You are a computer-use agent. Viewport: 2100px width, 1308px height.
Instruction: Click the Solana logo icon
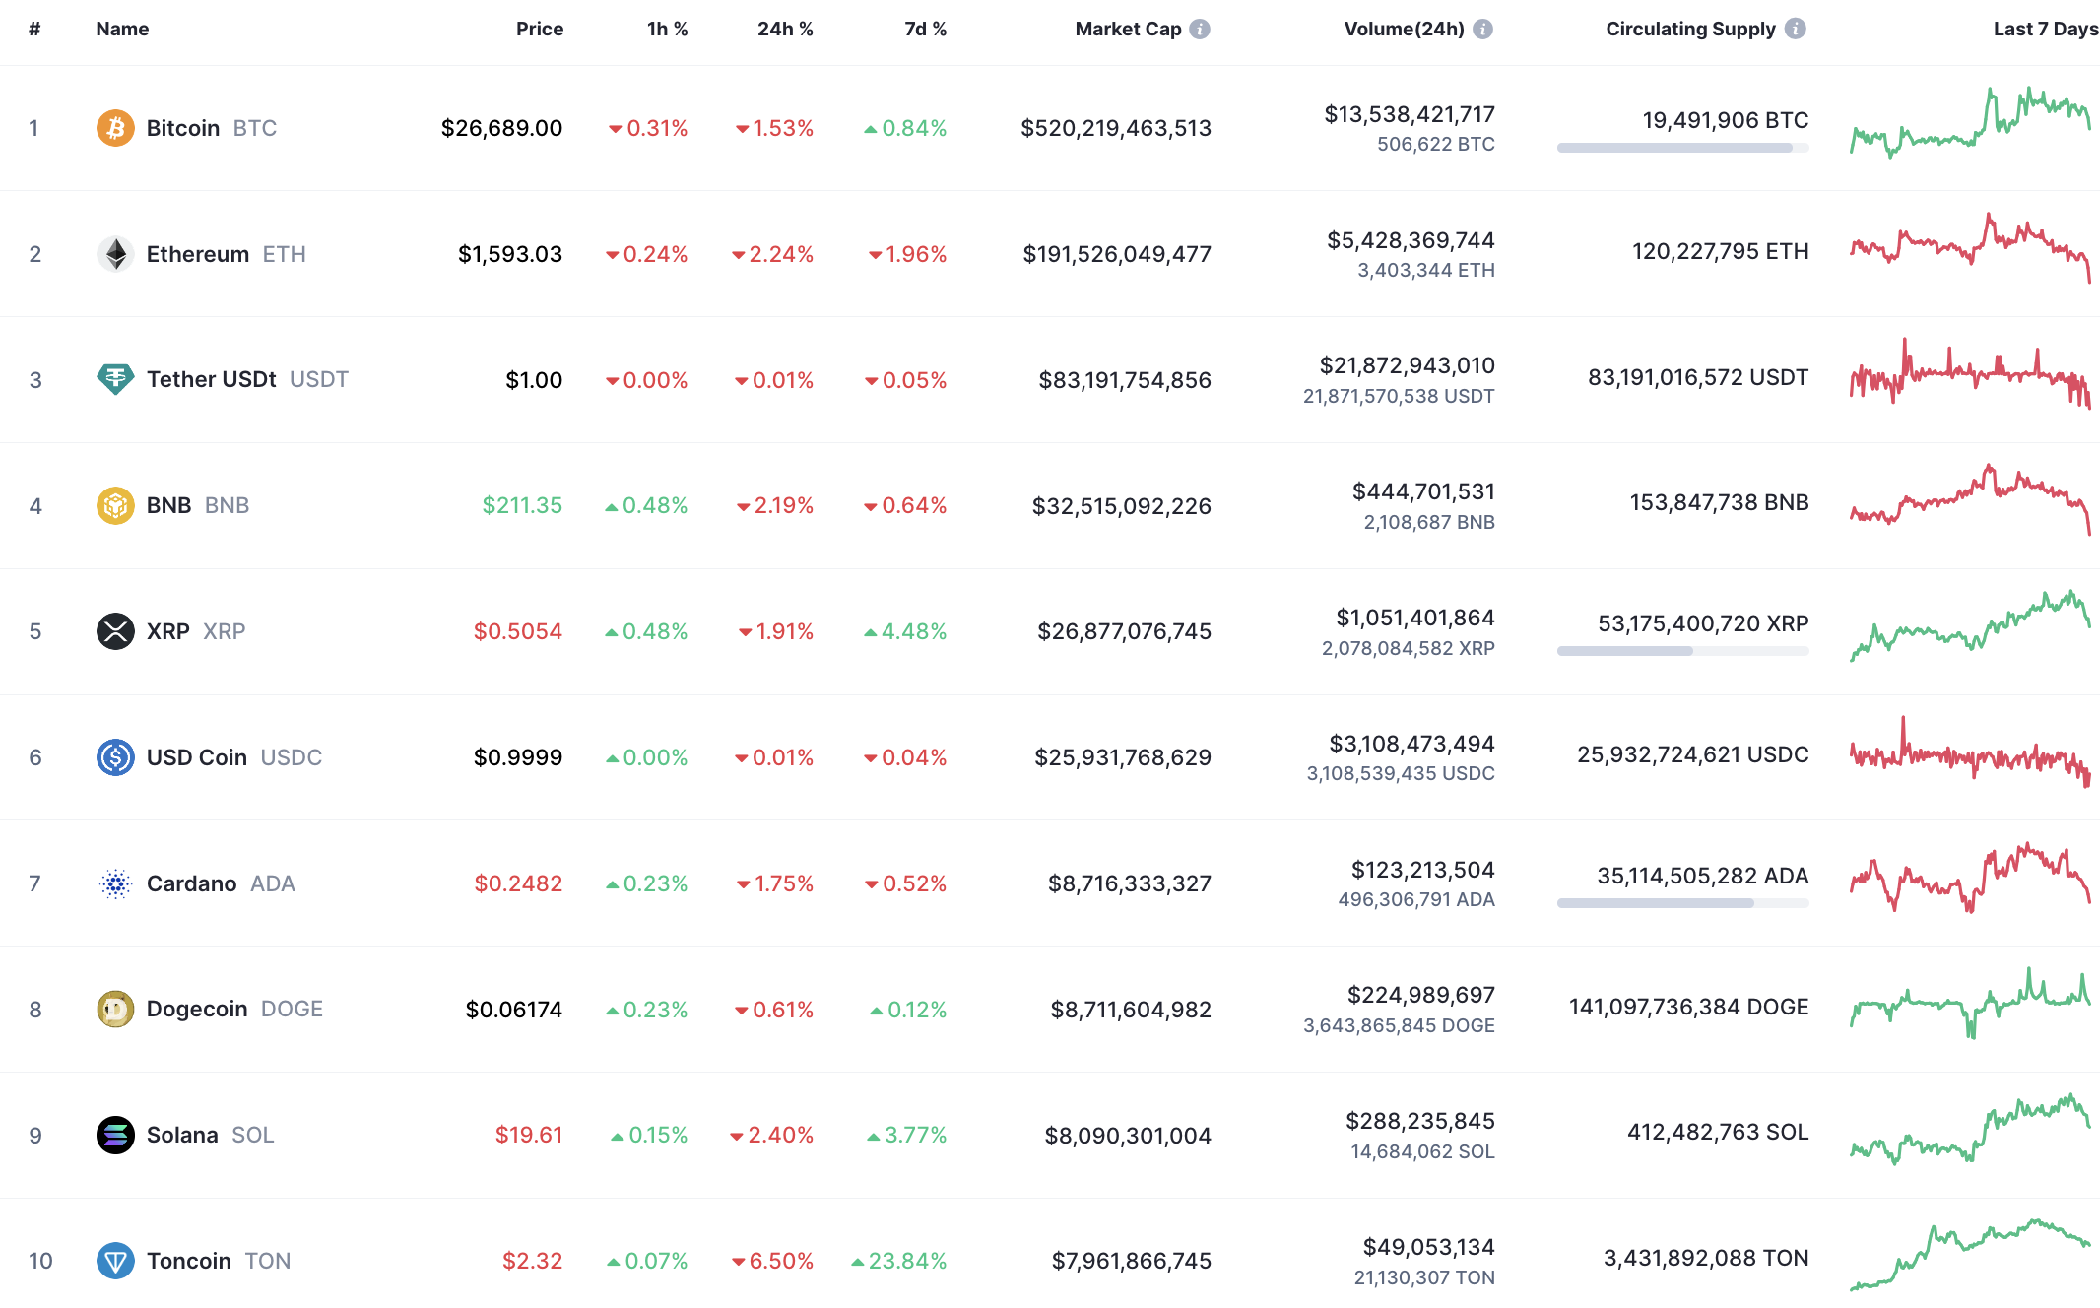(x=115, y=1135)
